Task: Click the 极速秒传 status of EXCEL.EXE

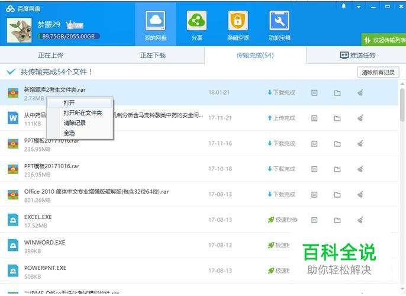Action: click(282, 220)
